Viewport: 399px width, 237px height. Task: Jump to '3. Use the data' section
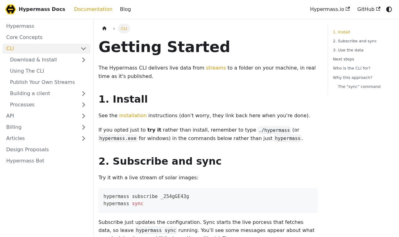point(348,50)
